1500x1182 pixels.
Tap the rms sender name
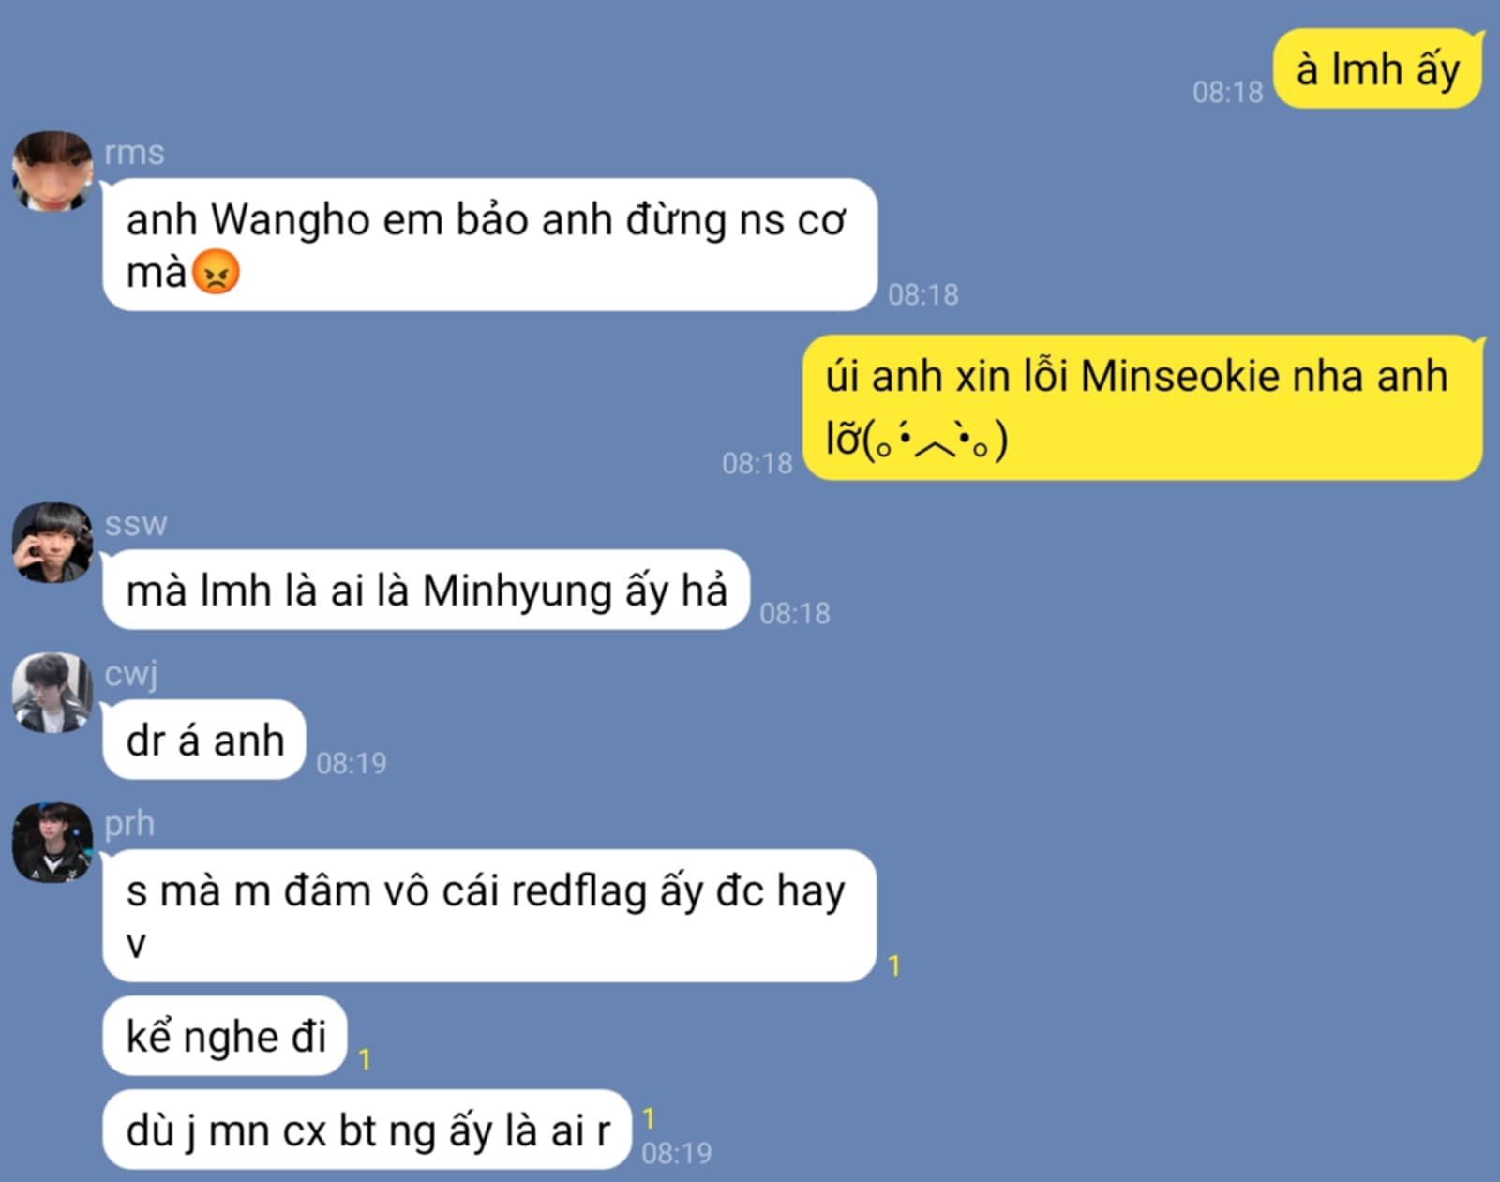(134, 153)
